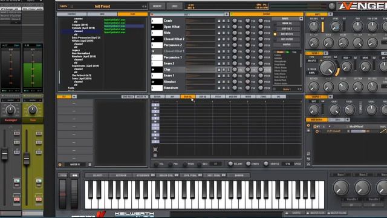387x218 pixels.
Task: Click the pitch bend wheel
Action: pos(63,194)
